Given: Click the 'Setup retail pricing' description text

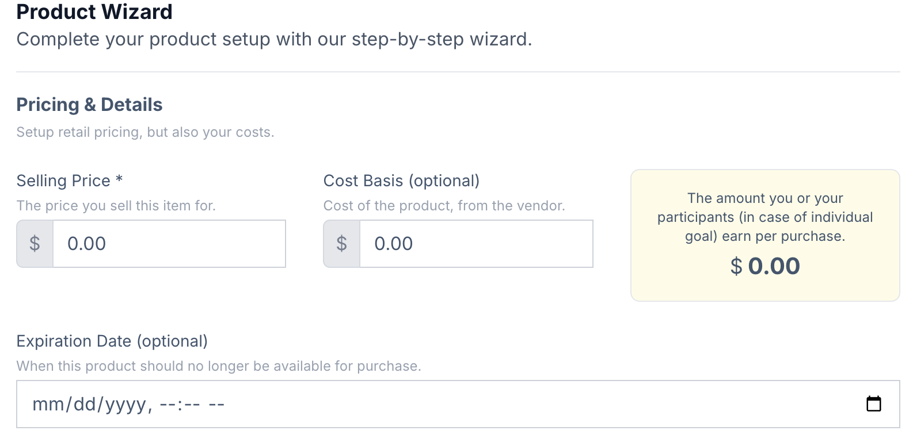Looking at the screenshot, I should pos(145,132).
